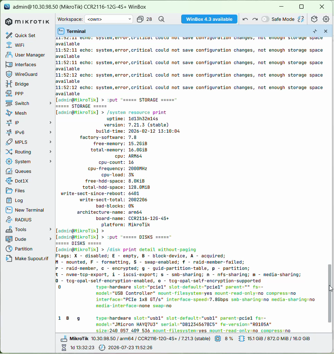
Task: Select the Terminal tab title
Action: point(76,31)
